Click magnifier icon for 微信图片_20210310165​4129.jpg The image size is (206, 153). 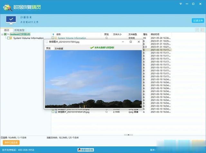point(107,112)
